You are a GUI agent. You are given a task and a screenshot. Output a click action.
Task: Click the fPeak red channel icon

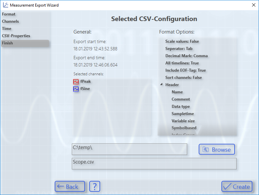pyautogui.click(x=76, y=82)
